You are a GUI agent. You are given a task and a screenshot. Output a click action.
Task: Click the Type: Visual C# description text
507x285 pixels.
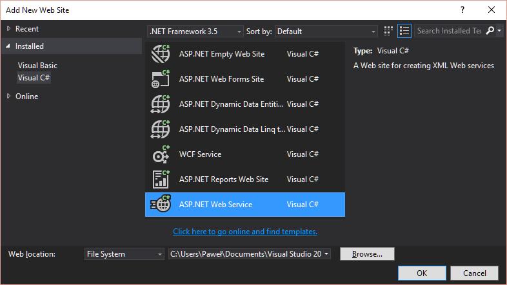(x=381, y=51)
